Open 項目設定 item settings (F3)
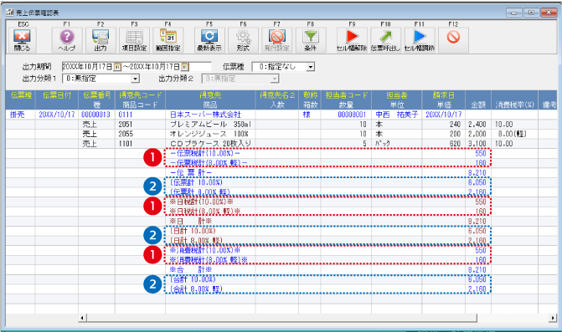Image resolution: width=562 pixels, height=332 pixels. point(134,40)
